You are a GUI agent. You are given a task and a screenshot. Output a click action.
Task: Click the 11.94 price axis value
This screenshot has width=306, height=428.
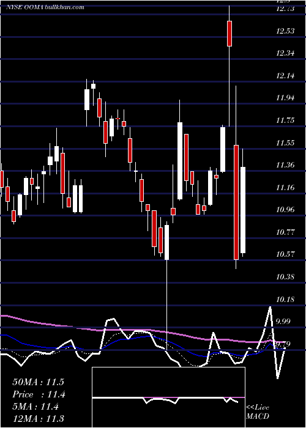[285, 98]
